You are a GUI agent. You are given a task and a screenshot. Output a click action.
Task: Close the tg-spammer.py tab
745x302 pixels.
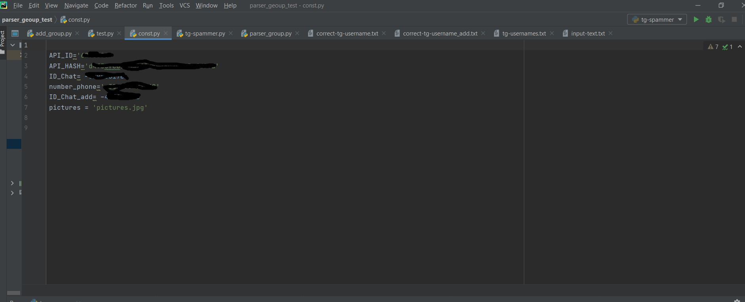(231, 33)
